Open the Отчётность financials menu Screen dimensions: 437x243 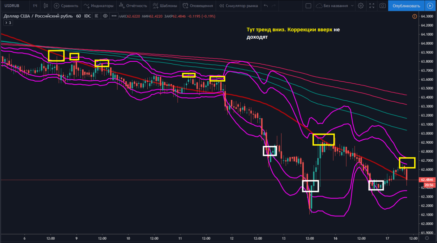tap(133, 6)
